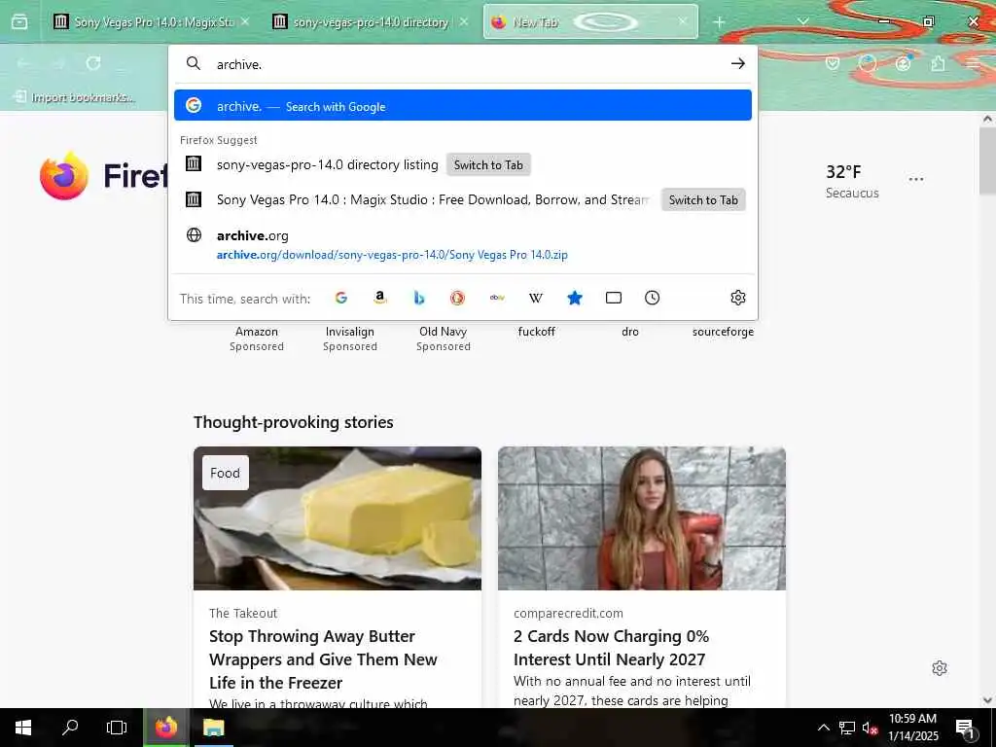Click the reload page icon
Image resolution: width=996 pixels, height=747 pixels.
tap(93, 63)
